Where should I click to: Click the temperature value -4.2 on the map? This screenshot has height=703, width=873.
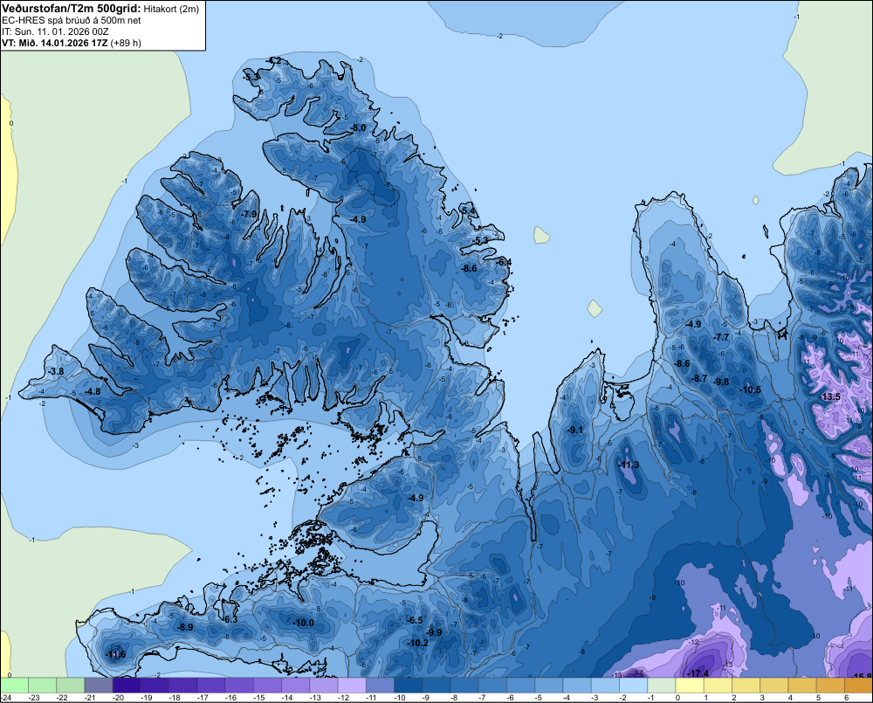pos(274,60)
